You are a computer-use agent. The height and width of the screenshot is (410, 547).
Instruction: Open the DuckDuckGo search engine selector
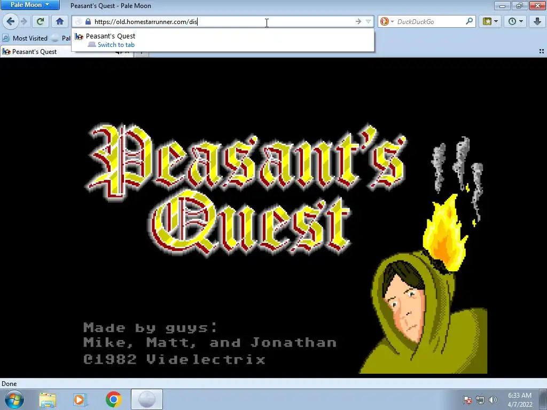387,21
